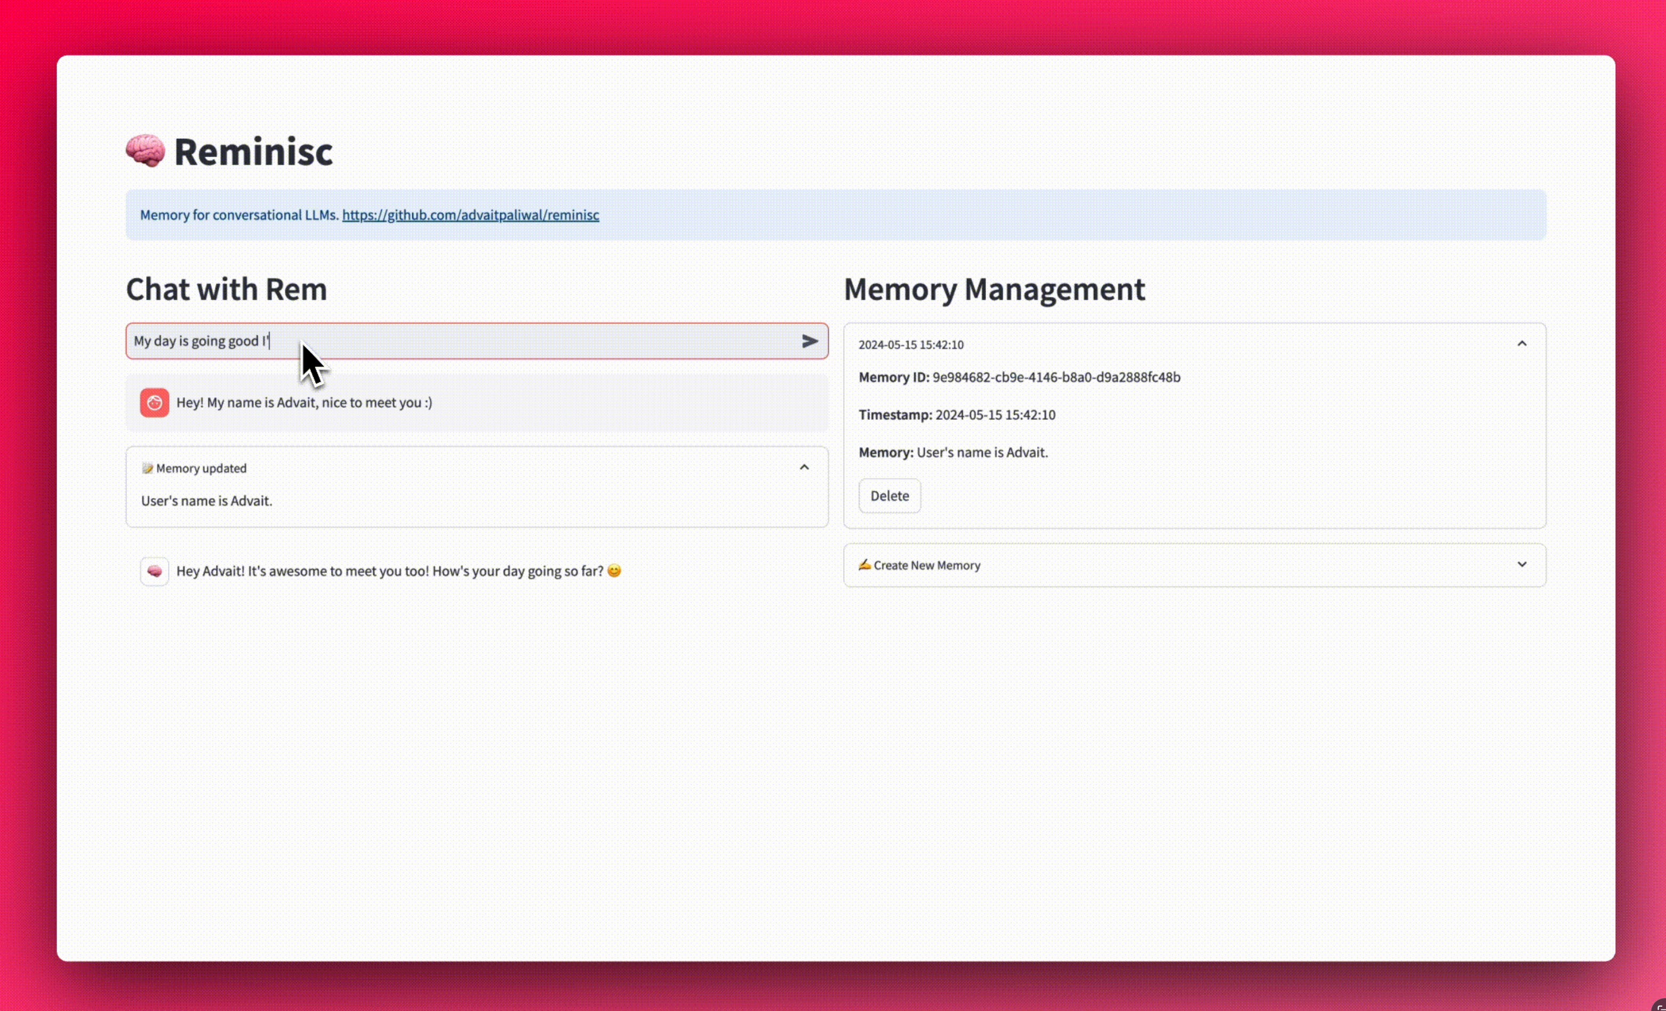
Task: Click the brain avatar beside Rem's reply
Action: pyautogui.click(x=154, y=572)
